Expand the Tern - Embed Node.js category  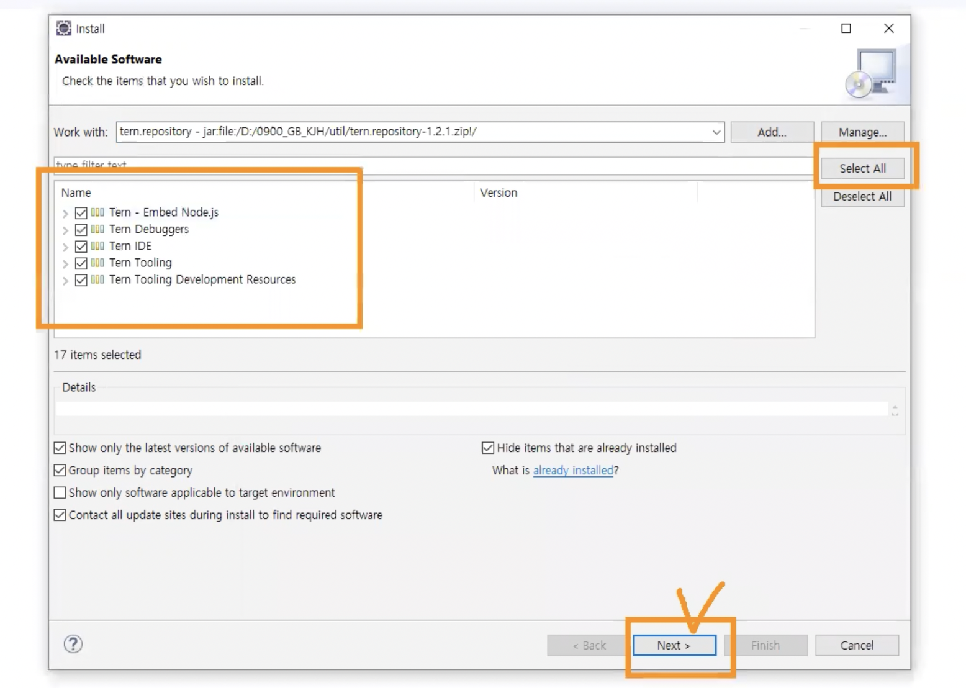pyautogui.click(x=65, y=214)
